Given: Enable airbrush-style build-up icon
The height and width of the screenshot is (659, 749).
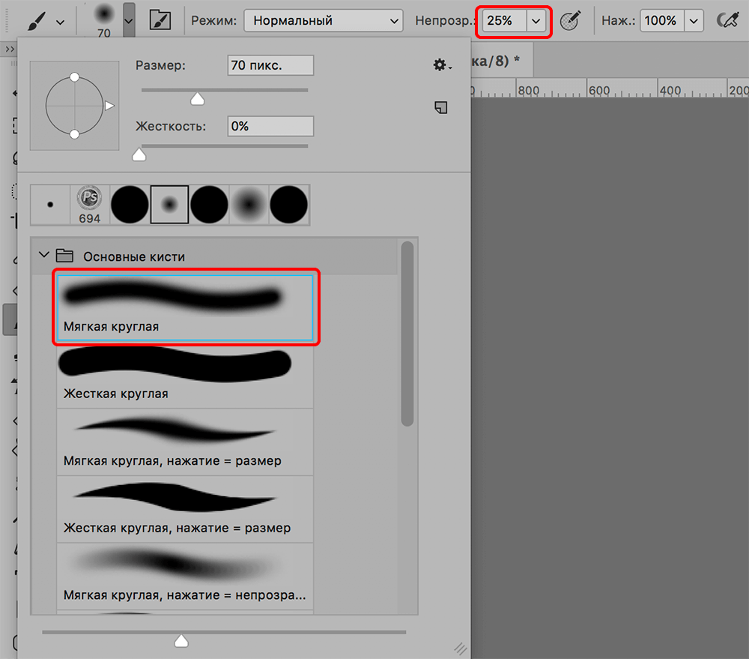Looking at the screenshot, I should [x=728, y=20].
